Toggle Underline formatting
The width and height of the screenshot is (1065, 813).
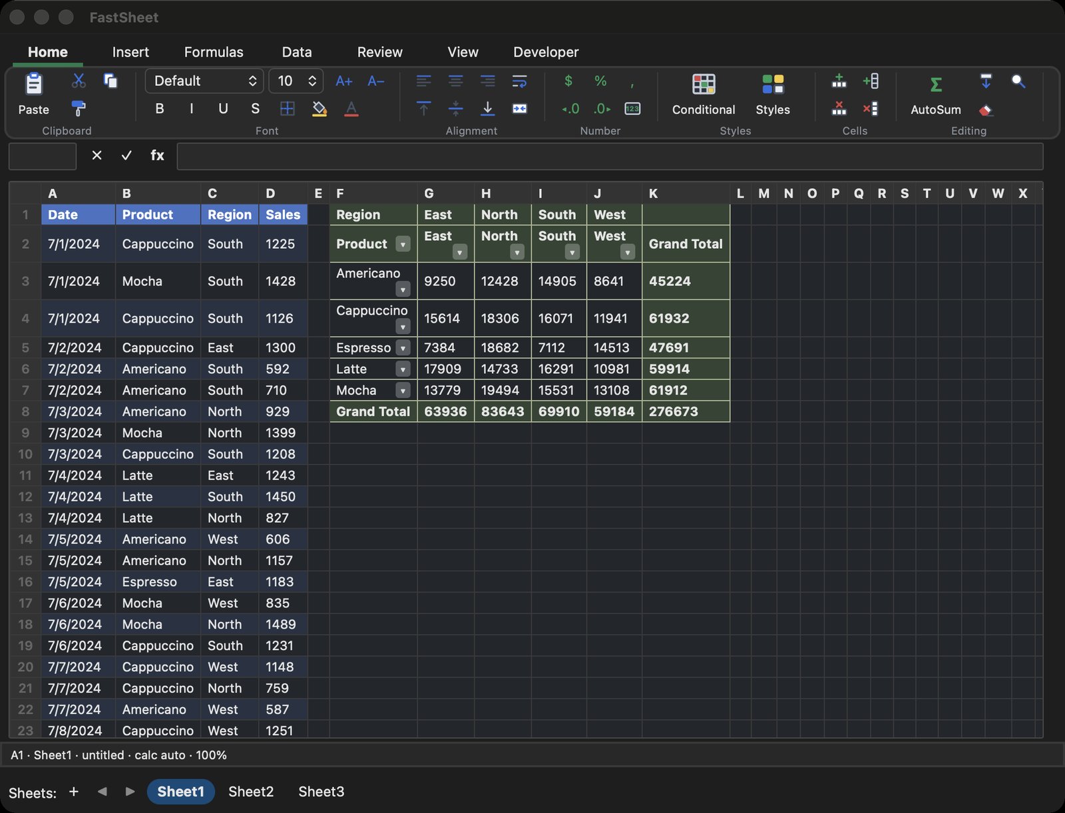pos(224,108)
